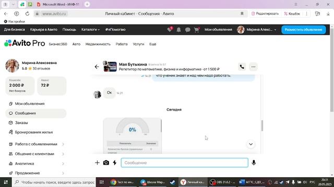Open Мои объявления in sidebar

click(30, 104)
